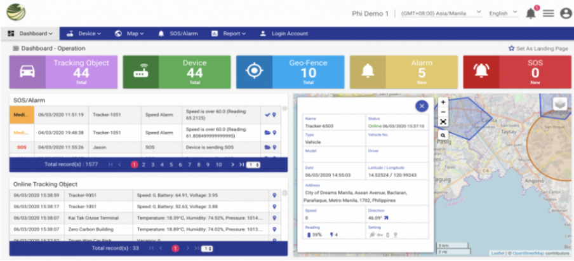Click the Geo-Fence total card
Viewport: 574px width, 261px height.
(290, 71)
